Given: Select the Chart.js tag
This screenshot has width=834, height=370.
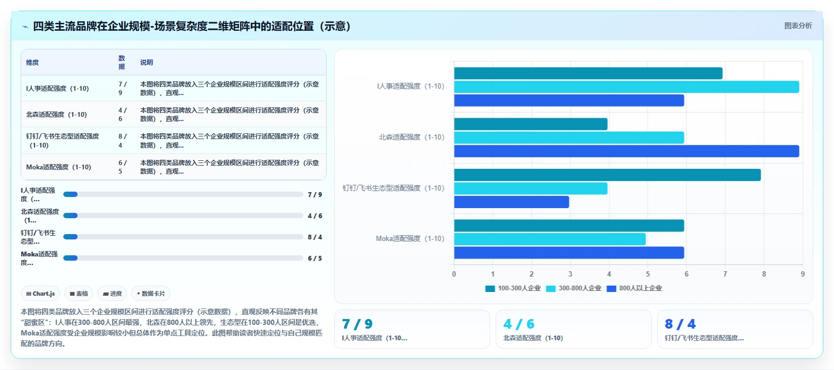Looking at the screenshot, I should click(40, 294).
